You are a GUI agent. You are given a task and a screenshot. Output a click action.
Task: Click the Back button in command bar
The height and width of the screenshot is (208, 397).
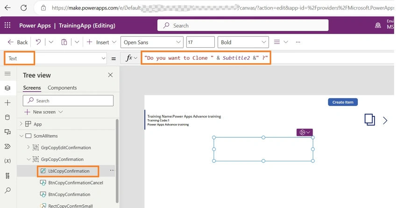point(18,43)
